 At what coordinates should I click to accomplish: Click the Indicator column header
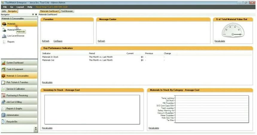46,53
